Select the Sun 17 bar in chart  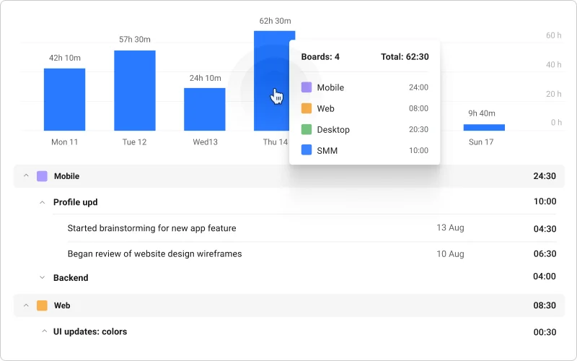click(484, 128)
